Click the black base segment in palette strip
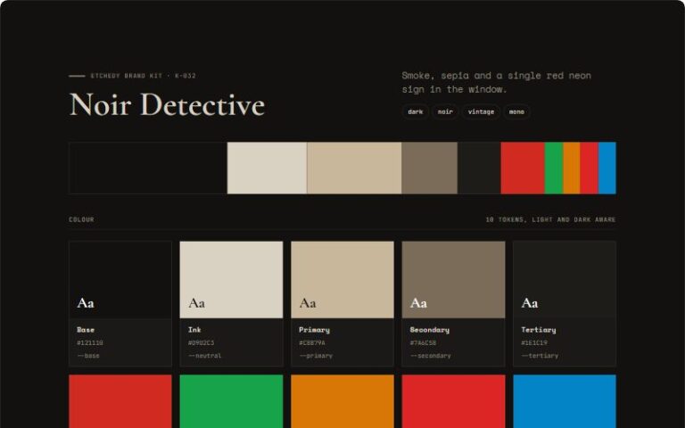Viewport: 685px width, 428px height. tap(148, 168)
